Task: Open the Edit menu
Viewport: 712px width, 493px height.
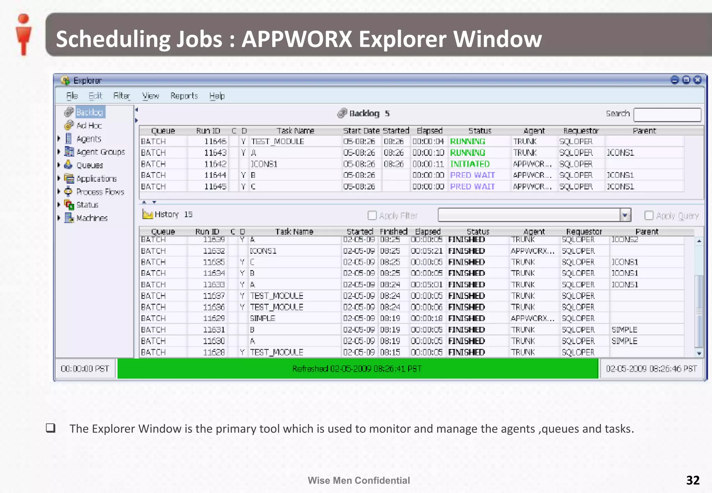Action: (x=95, y=96)
